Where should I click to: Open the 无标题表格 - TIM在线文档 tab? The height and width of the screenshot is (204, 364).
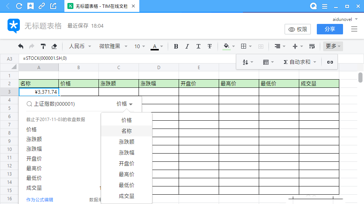coord(102,6)
